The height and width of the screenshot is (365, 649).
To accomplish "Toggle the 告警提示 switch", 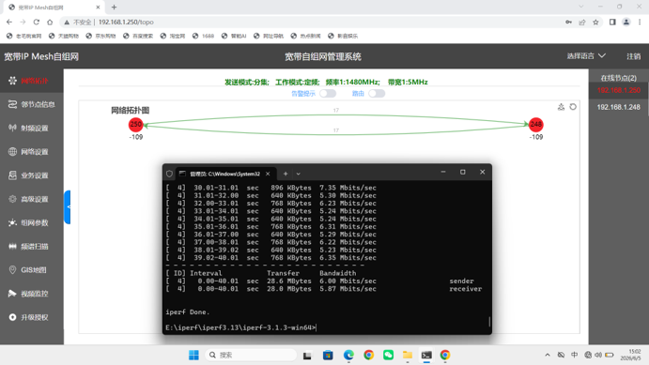I will [328, 94].
